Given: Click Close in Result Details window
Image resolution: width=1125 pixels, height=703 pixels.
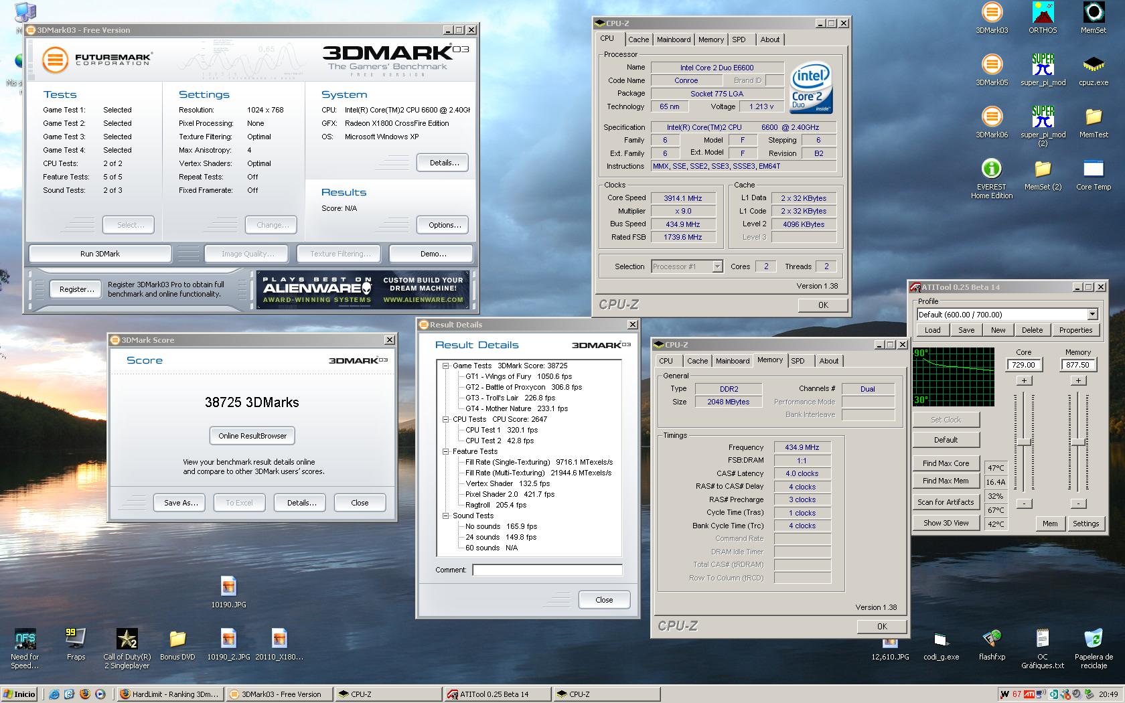Looking at the screenshot, I should point(604,600).
